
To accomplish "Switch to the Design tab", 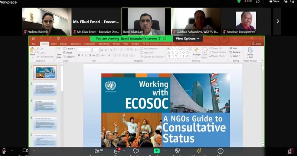I will (63, 44).
